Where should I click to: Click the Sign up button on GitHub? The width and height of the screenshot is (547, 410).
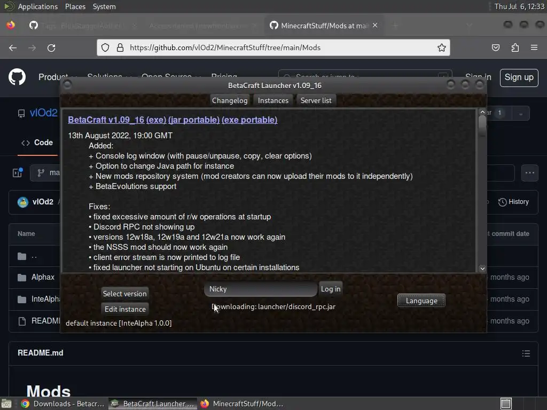tap(519, 77)
